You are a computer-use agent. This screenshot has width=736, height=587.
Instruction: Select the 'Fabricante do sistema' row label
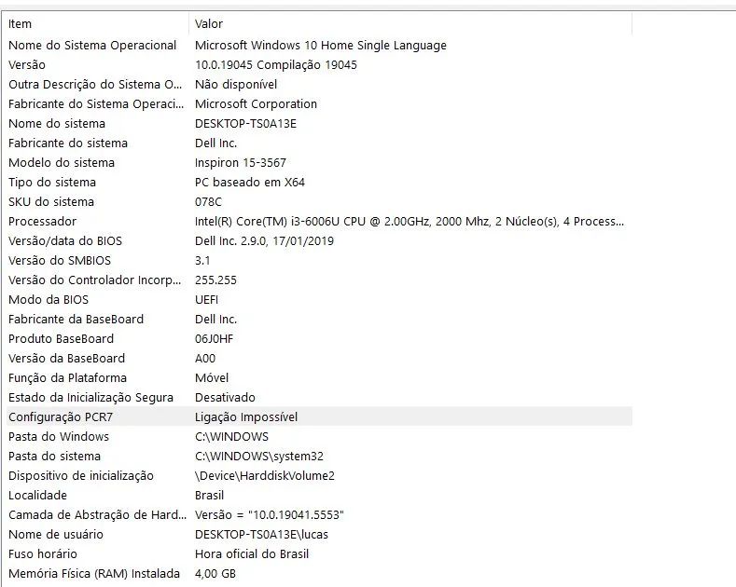coord(68,143)
